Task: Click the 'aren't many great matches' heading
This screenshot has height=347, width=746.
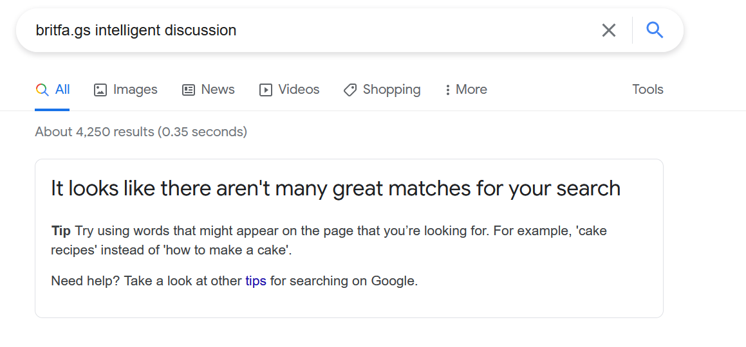Action: click(335, 188)
